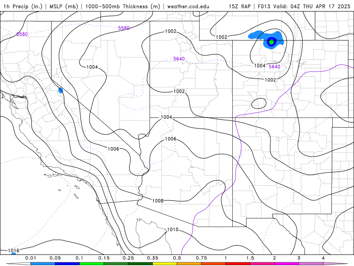Click the orange-red 0.75 inch legend swatch
This screenshot has height=266, width=354.
[214, 264]
